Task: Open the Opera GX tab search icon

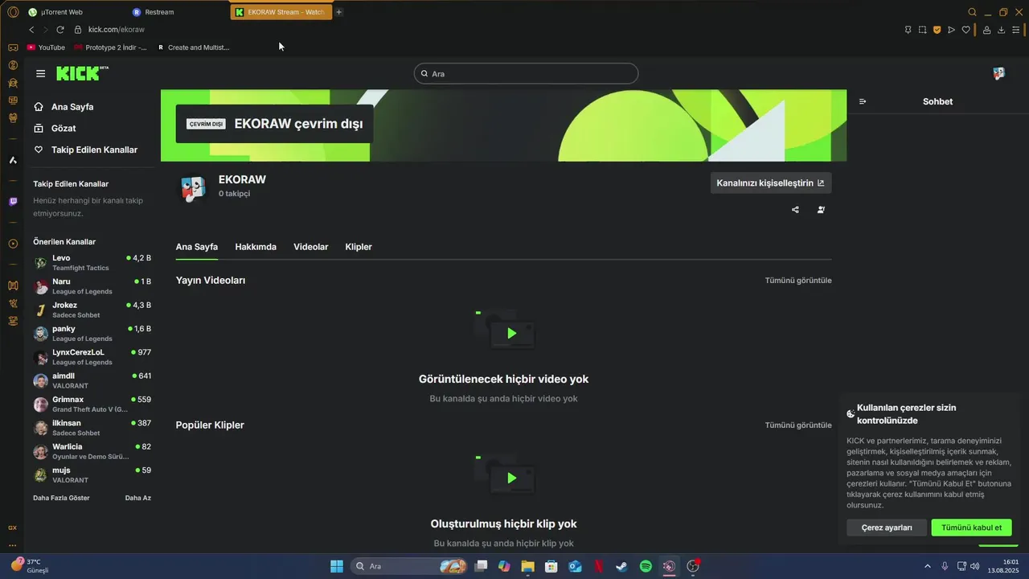Action: (972, 12)
